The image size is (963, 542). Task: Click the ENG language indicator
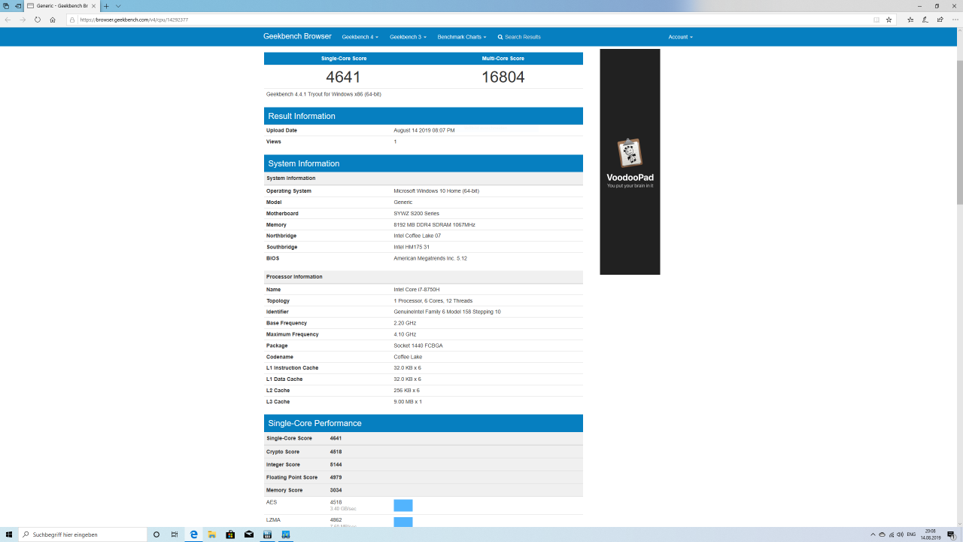[x=912, y=534]
